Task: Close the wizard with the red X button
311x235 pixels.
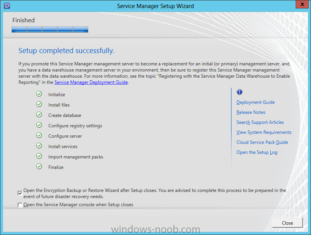Action: tap(302, 4)
